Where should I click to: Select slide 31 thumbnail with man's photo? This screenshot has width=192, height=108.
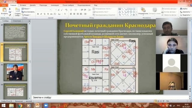click(15, 72)
